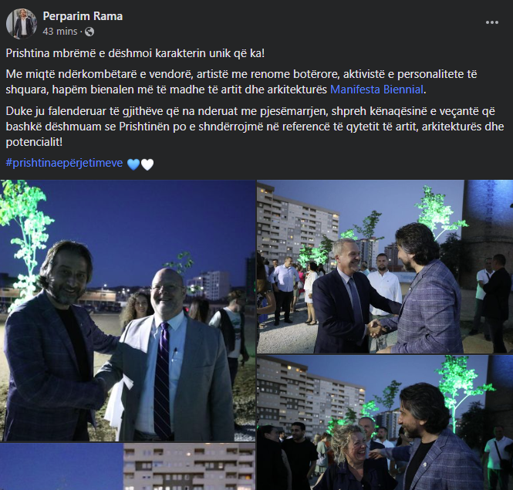This screenshot has height=490, width=513.
Task: Open the partial bottom-left sky photo
Action: (61, 467)
